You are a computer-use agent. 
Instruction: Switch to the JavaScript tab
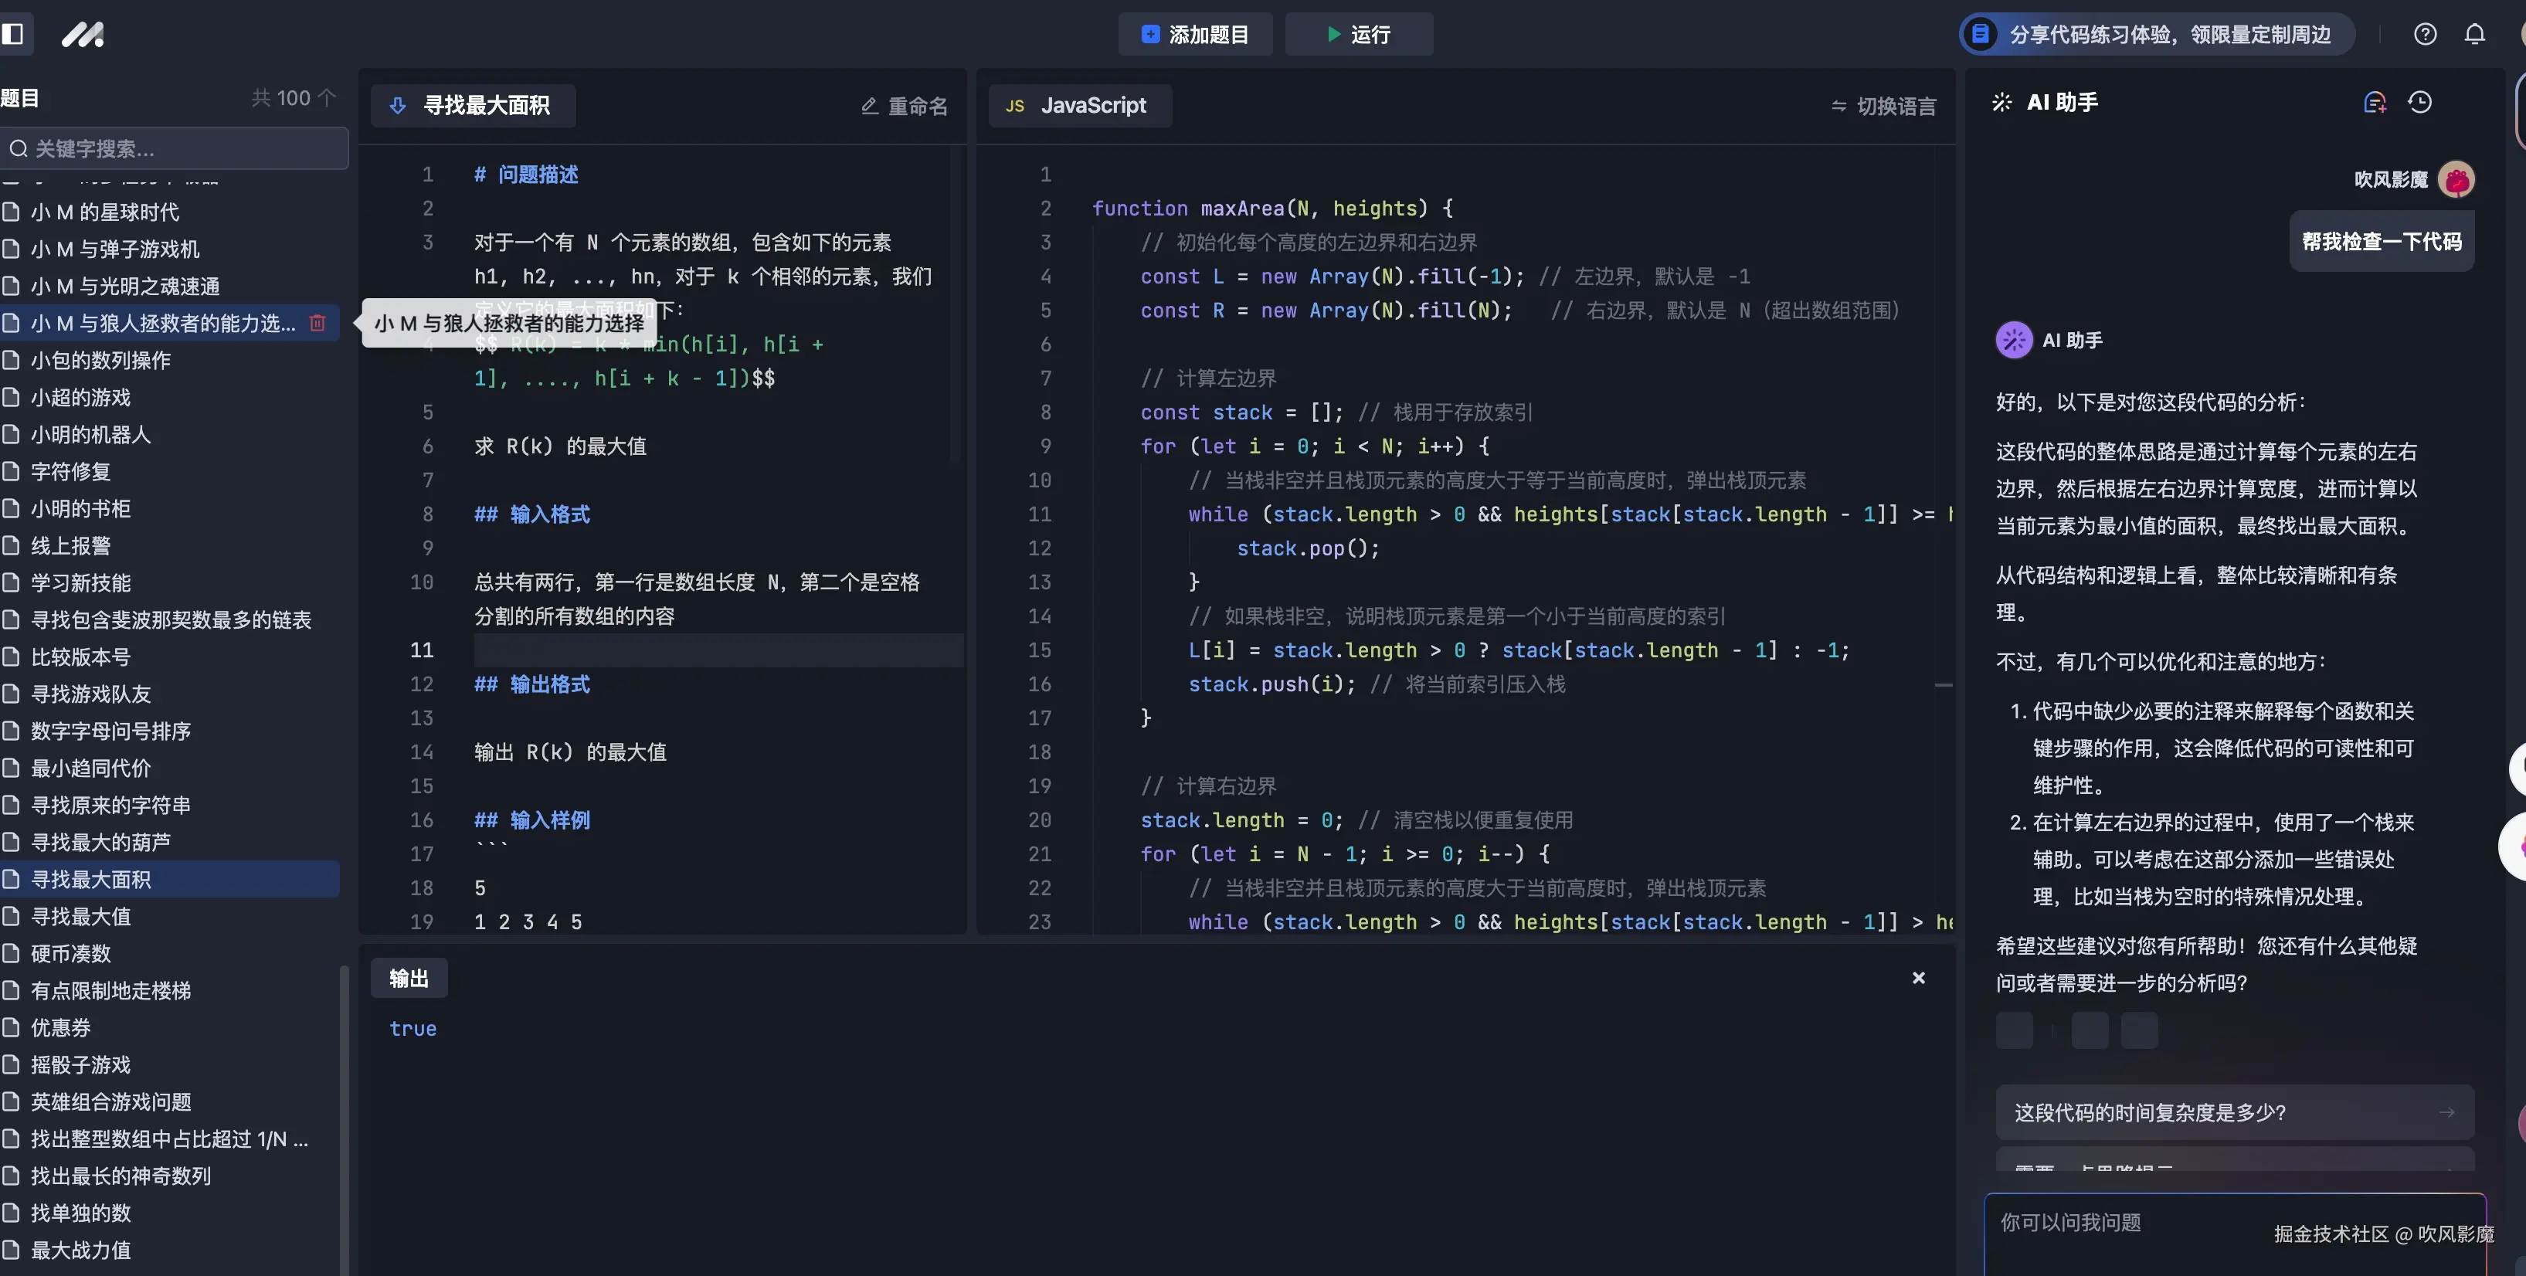(1080, 105)
